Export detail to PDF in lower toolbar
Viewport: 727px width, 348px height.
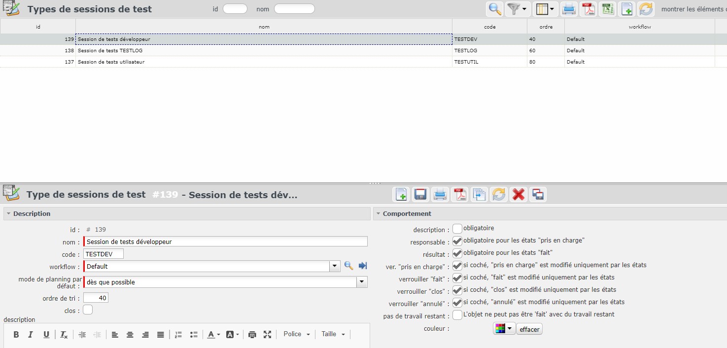(459, 195)
